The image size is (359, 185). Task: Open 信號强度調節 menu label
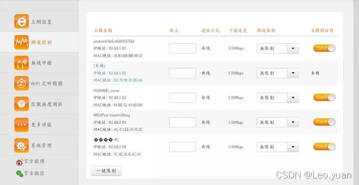point(47,104)
